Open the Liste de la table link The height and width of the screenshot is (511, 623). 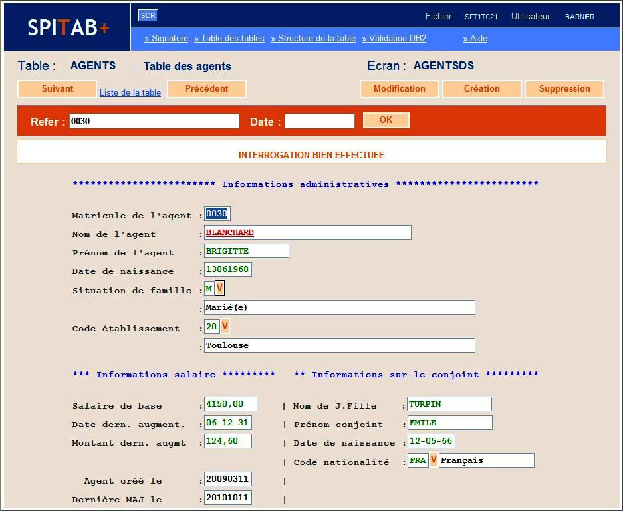pos(130,93)
